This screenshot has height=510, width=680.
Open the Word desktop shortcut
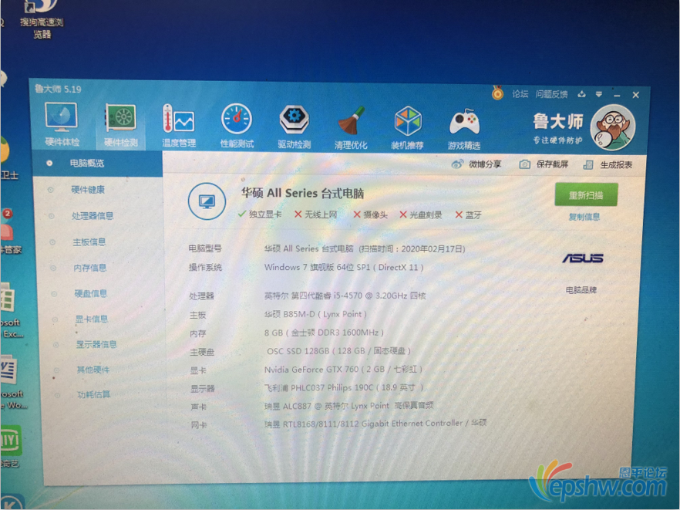coord(12,382)
